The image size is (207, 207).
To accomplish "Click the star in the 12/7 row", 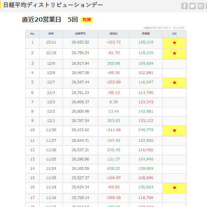I will [x=175, y=82].
